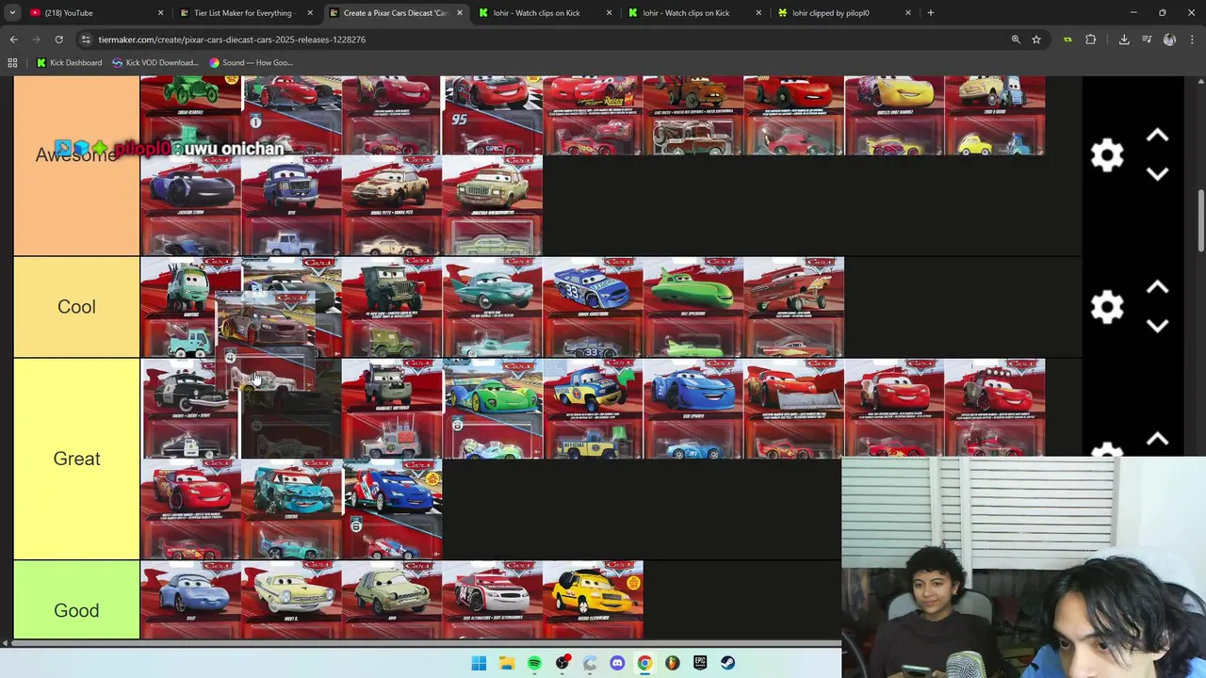The image size is (1206, 678).
Task: Open File Explorer from the taskbar
Action: point(507,663)
